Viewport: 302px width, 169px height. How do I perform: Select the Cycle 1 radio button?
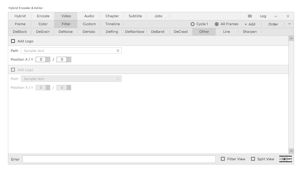click(x=193, y=24)
